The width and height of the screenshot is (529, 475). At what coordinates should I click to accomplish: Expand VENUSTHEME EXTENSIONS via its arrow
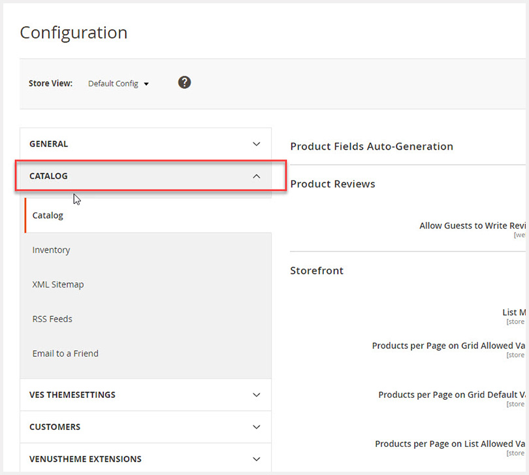pyautogui.click(x=256, y=459)
